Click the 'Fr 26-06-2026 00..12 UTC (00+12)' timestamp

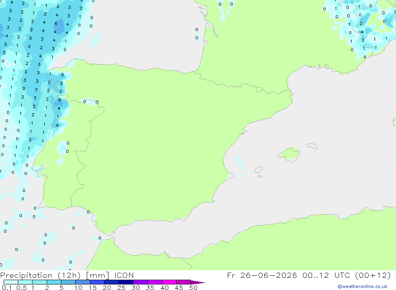click(x=308, y=275)
